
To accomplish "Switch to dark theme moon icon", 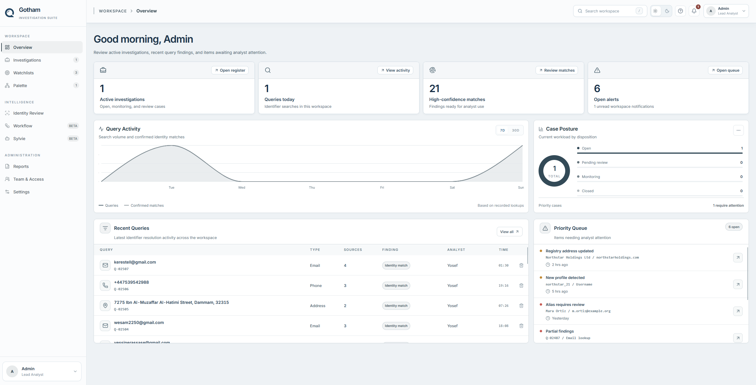I will coord(667,11).
